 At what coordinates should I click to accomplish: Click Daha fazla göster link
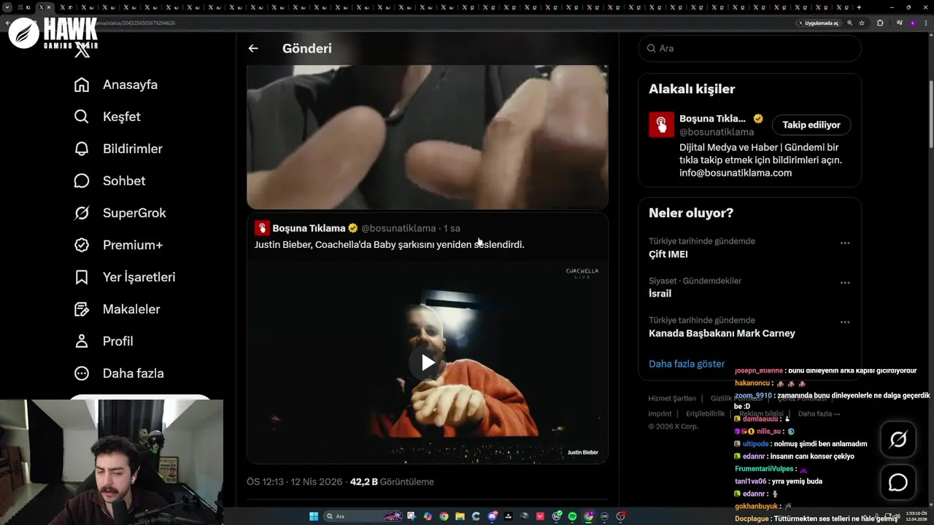click(x=687, y=364)
